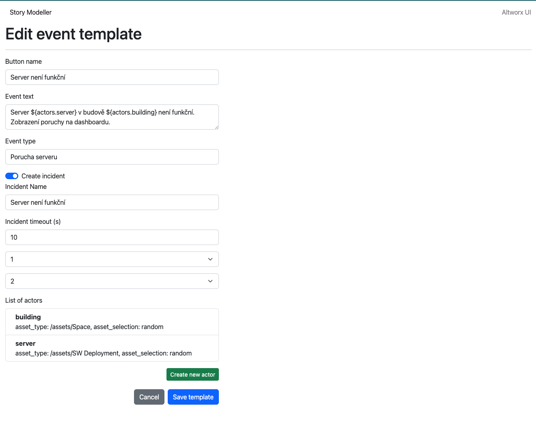Click the Create incident label text
This screenshot has width=536, height=427.
(43, 176)
